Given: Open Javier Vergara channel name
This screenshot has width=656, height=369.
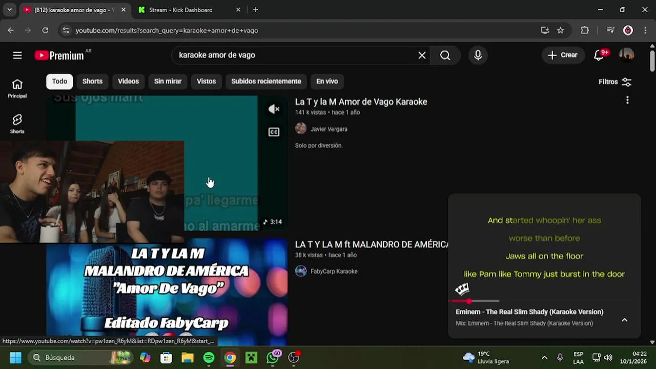Looking at the screenshot, I should pos(329,129).
